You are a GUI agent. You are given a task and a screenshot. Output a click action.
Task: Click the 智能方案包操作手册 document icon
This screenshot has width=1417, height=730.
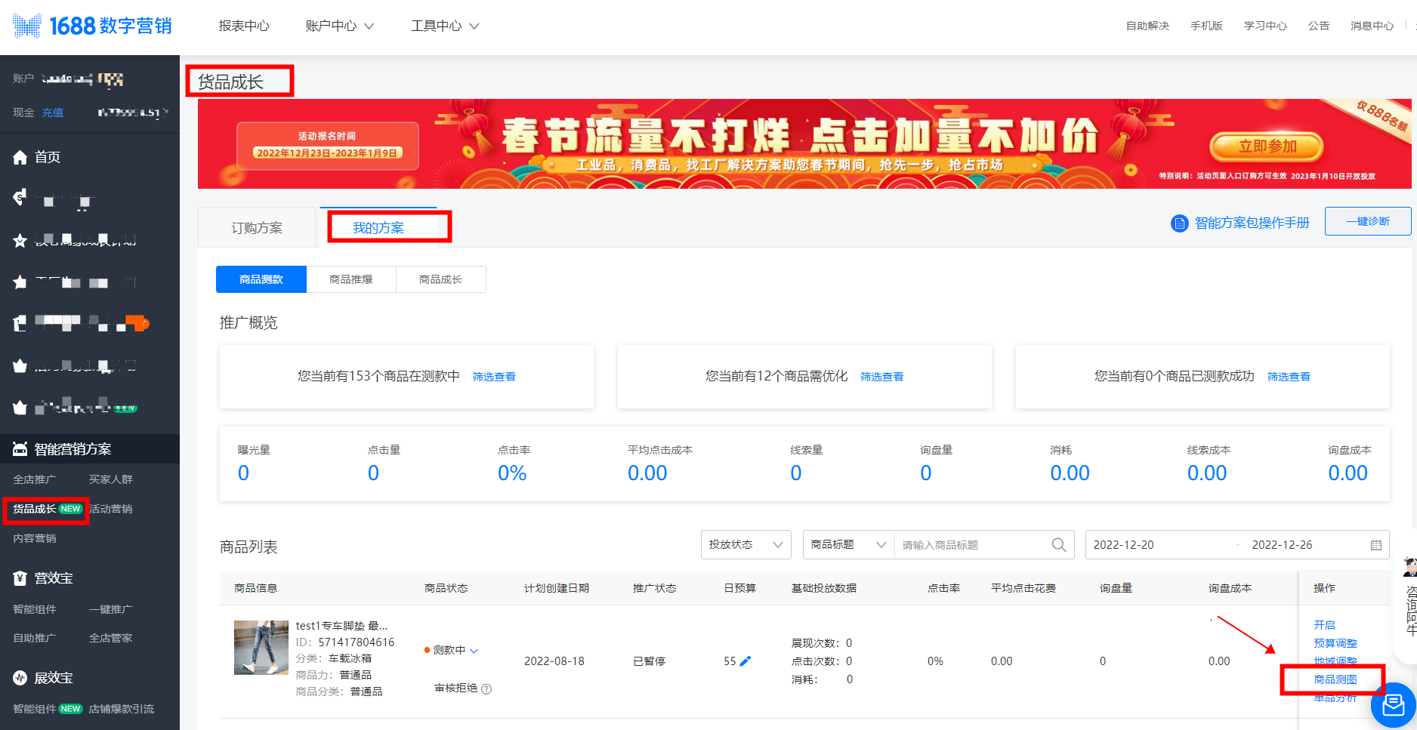click(1179, 223)
